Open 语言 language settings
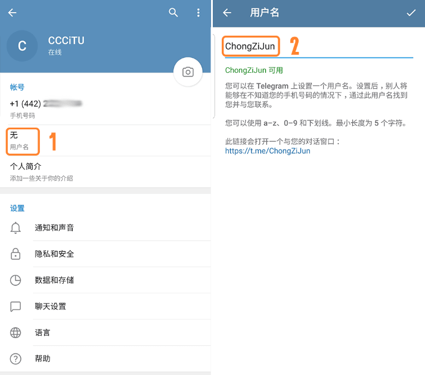 106,333
